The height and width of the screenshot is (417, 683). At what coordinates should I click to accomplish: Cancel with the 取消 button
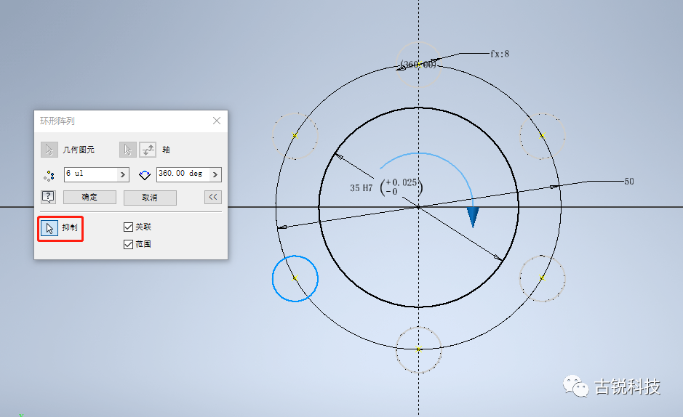150,198
